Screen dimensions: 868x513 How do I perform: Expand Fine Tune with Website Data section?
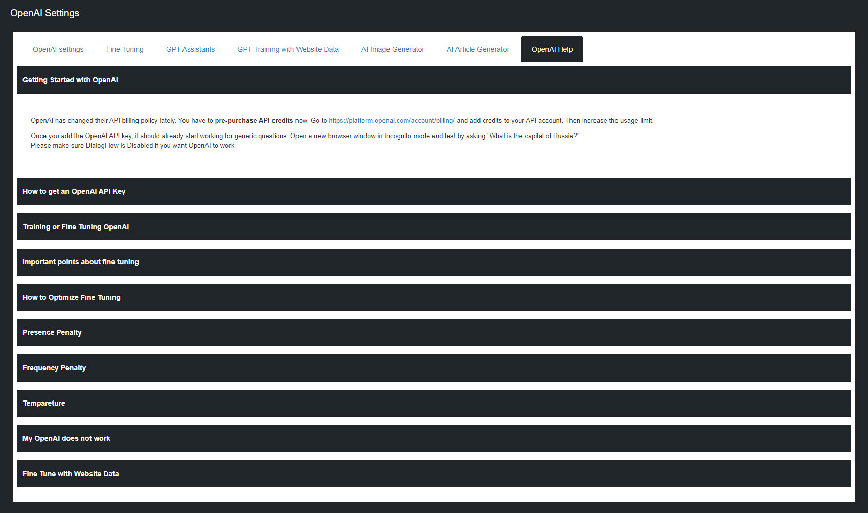pos(434,474)
